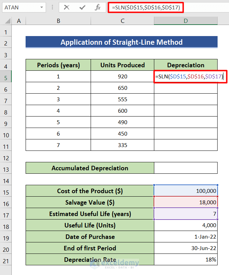The image size is (229, 275).
Task: Select the cell with units 555
Action: pos(122,99)
